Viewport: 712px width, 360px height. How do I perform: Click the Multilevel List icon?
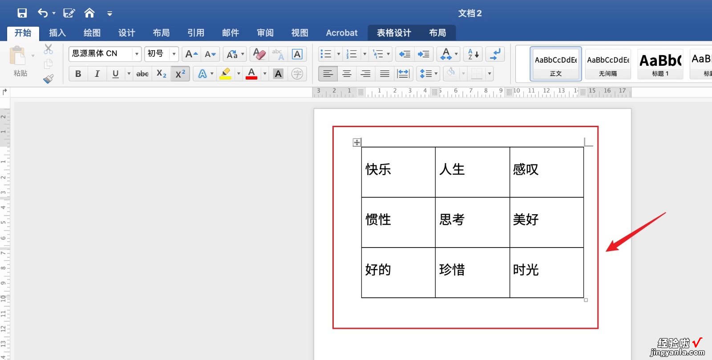point(378,54)
